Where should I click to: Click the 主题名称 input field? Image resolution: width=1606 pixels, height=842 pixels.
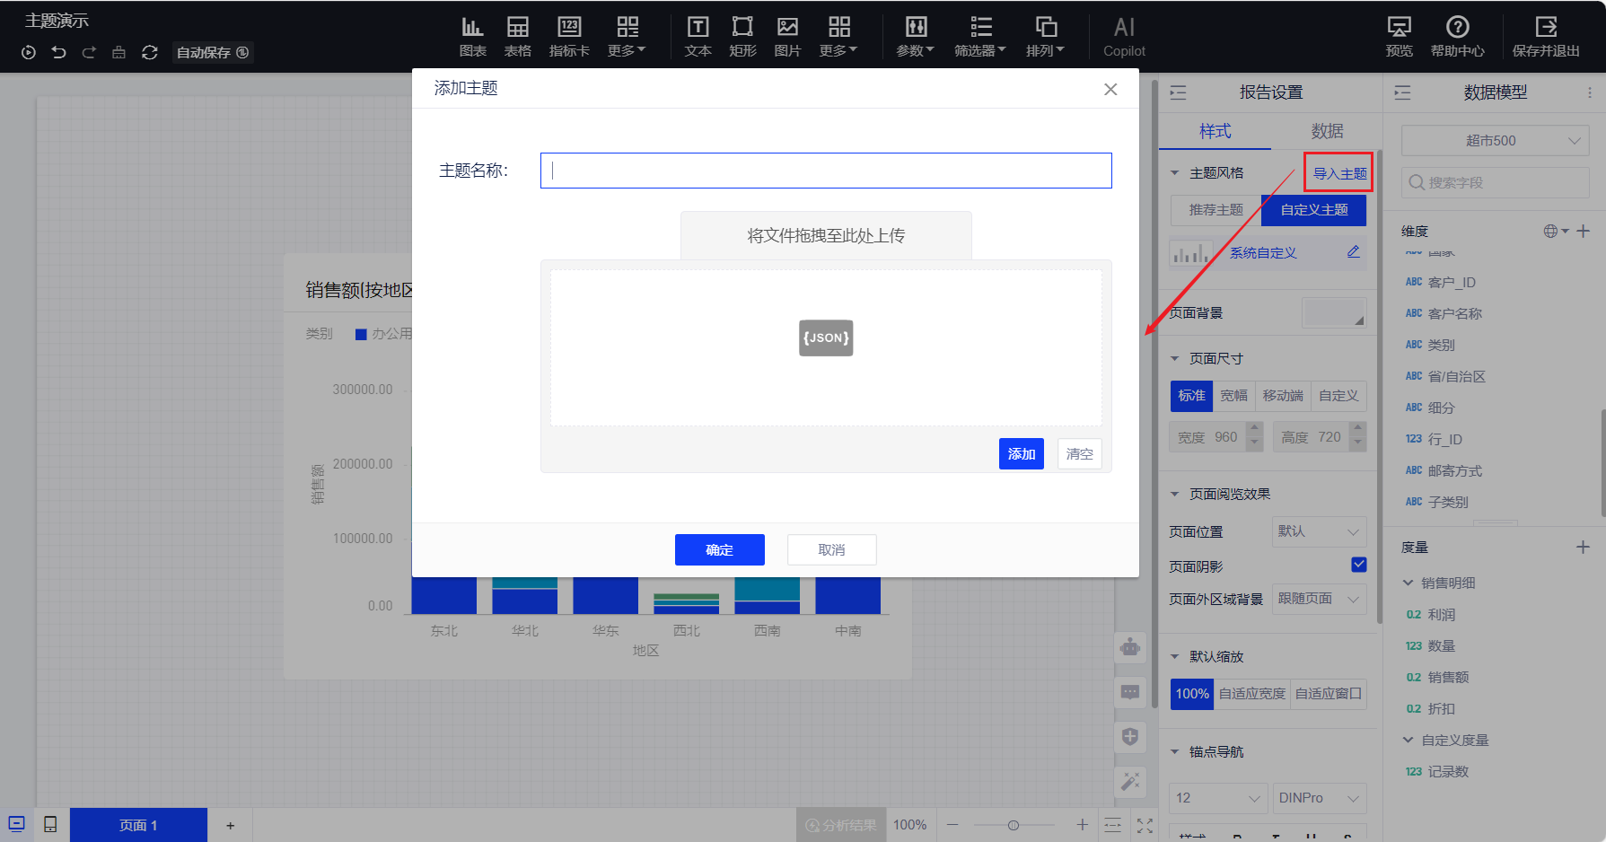(826, 171)
